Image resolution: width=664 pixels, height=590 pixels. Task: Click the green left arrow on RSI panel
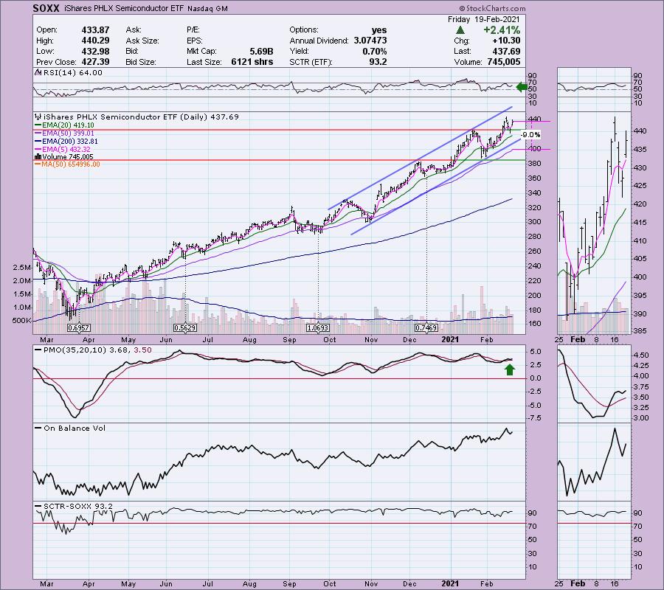tap(522, 88)
